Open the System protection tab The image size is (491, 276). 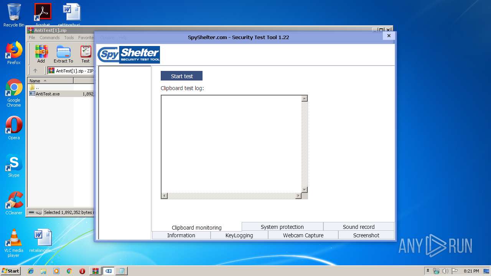[282, 227]
